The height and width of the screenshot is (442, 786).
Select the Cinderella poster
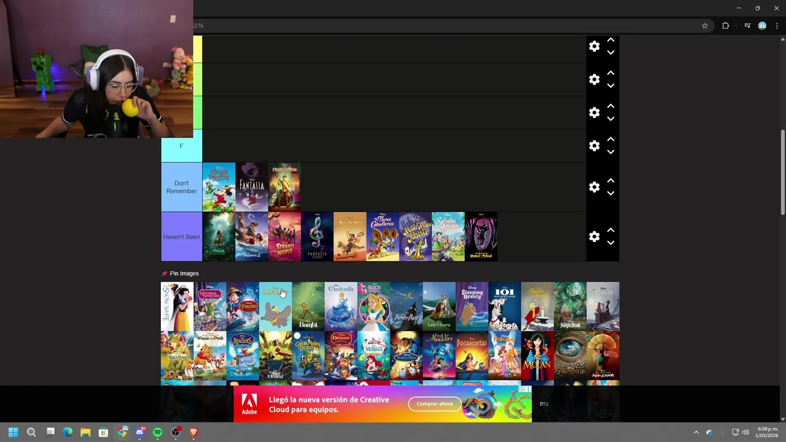click(x=341, y=306)
